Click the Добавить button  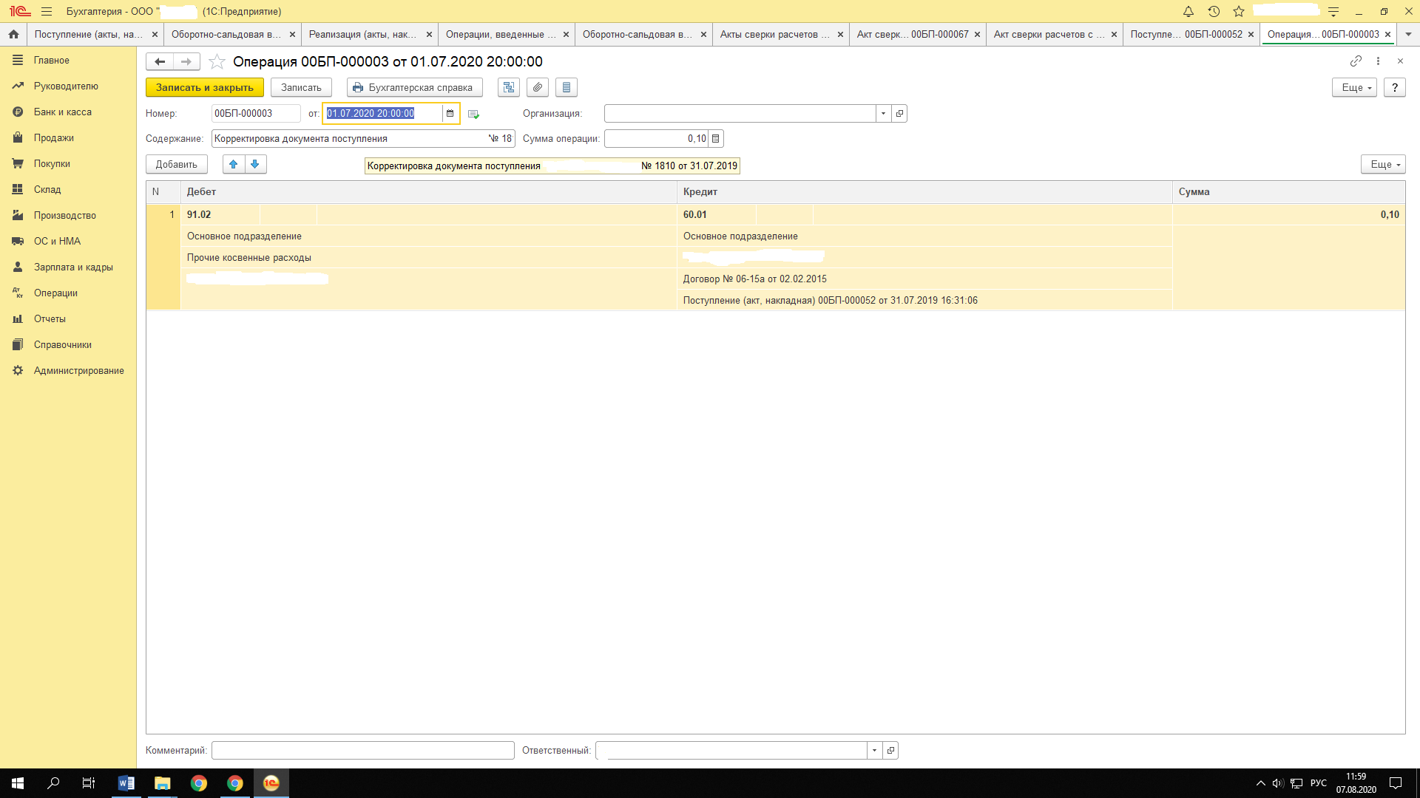pyautogui.click(x=176, y=164)
